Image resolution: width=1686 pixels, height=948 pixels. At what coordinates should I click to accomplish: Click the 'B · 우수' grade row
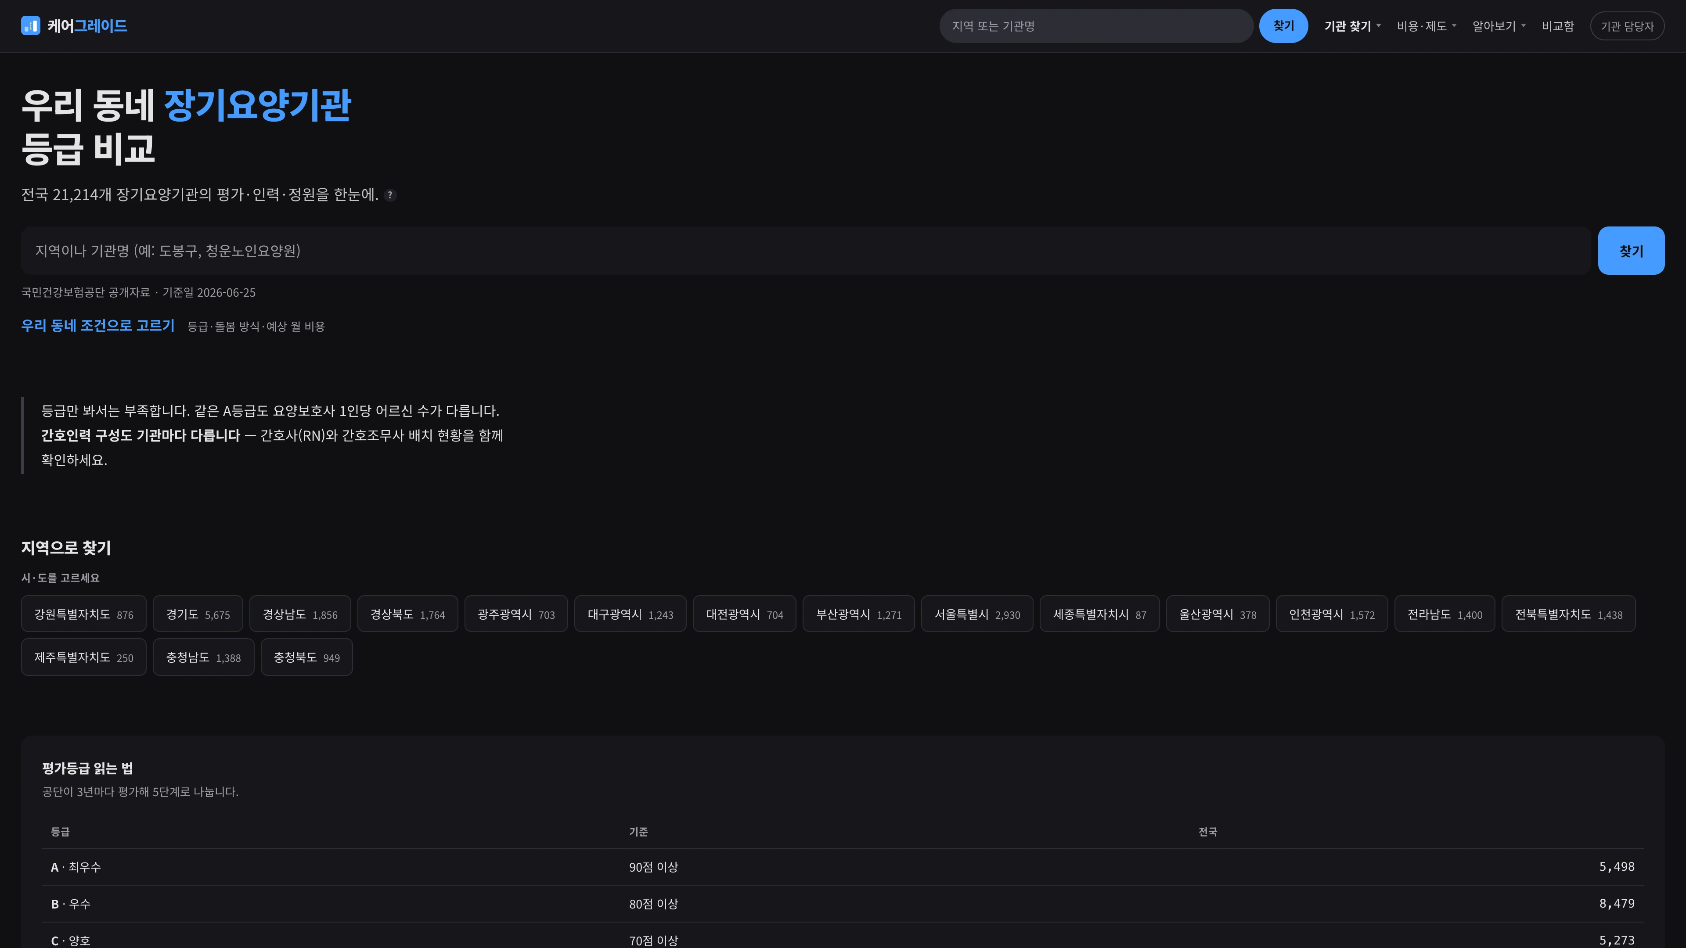[843, 904]
